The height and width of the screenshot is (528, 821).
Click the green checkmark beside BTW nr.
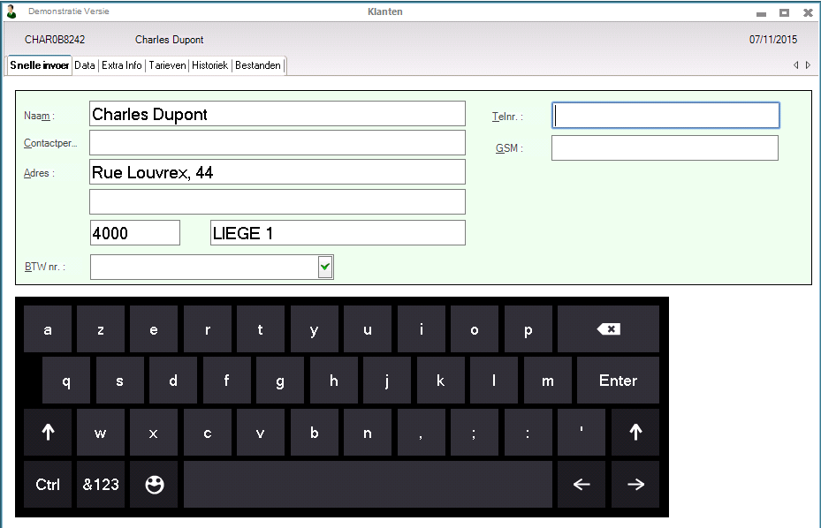click(x=325, y=267)
